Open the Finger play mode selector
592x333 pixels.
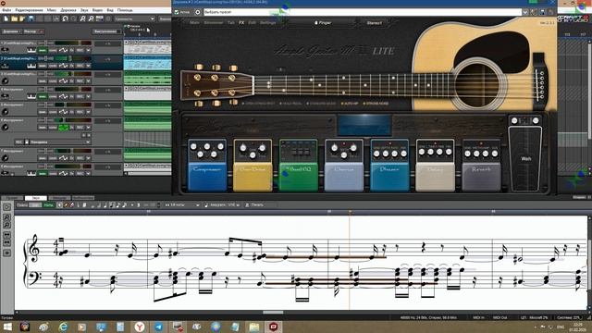click(323, 23)
